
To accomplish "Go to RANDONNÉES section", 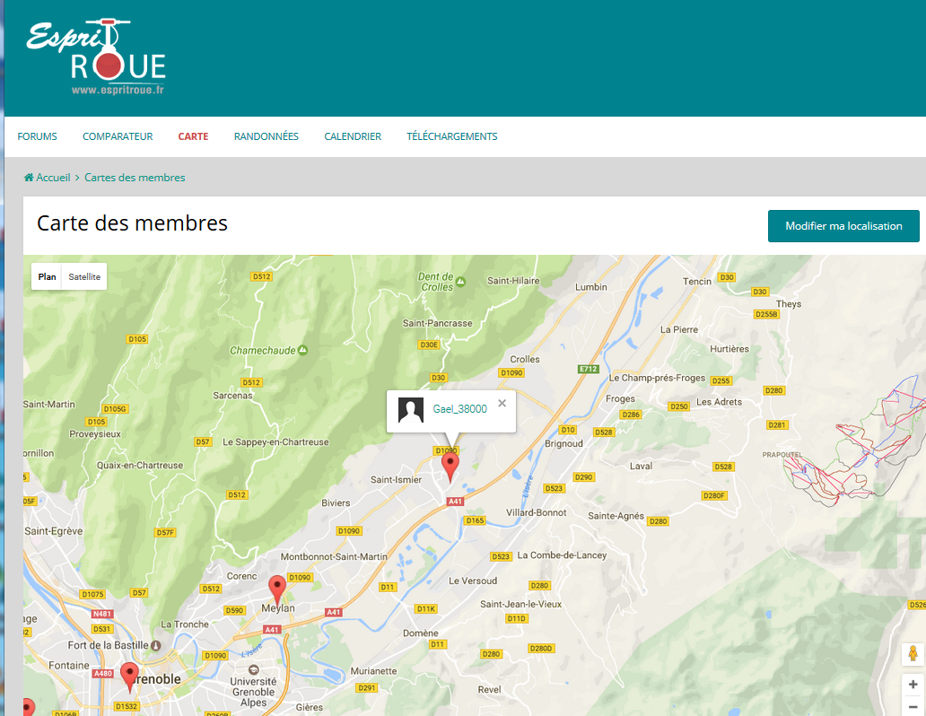I will point(266,136).
